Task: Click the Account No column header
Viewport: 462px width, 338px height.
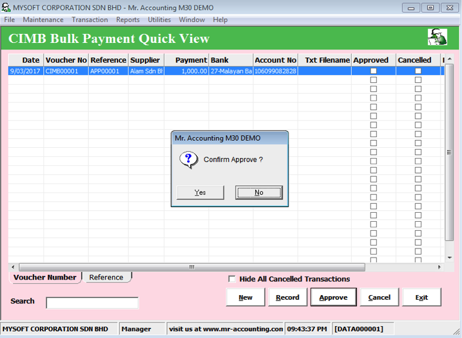Action: [275, 60]
